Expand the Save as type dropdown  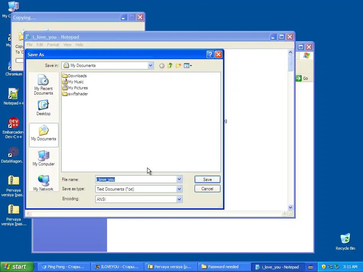point(179,189)
